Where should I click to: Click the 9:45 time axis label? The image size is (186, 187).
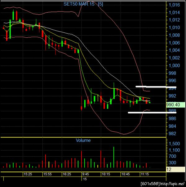(x=86, y=174)
